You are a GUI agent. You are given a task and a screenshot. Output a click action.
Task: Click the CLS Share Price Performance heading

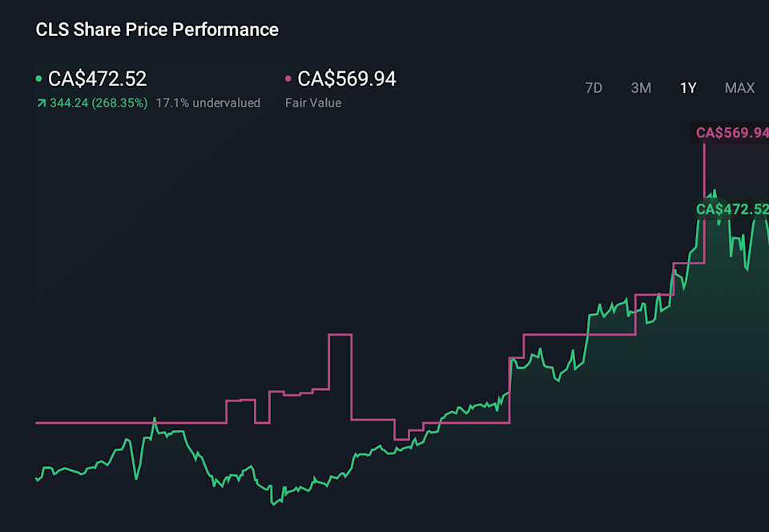point(156,30)
